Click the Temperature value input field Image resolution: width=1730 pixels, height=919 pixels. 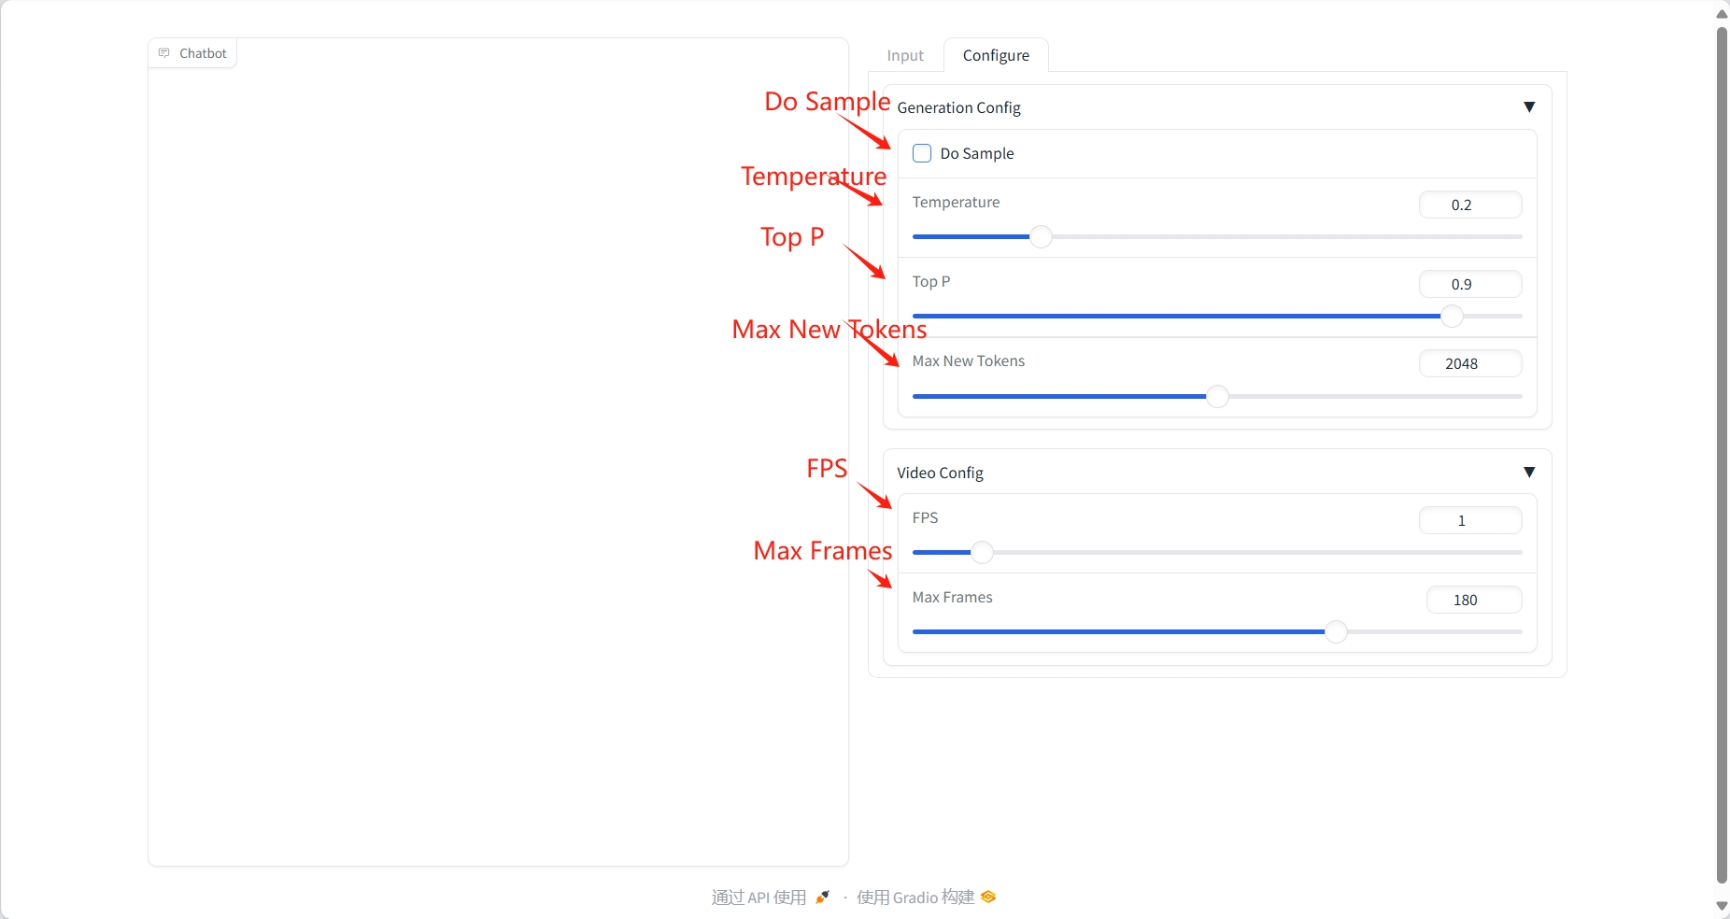[1469, 205]
